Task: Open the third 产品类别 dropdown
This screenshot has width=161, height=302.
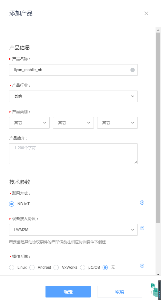Action: click(117, 123)
